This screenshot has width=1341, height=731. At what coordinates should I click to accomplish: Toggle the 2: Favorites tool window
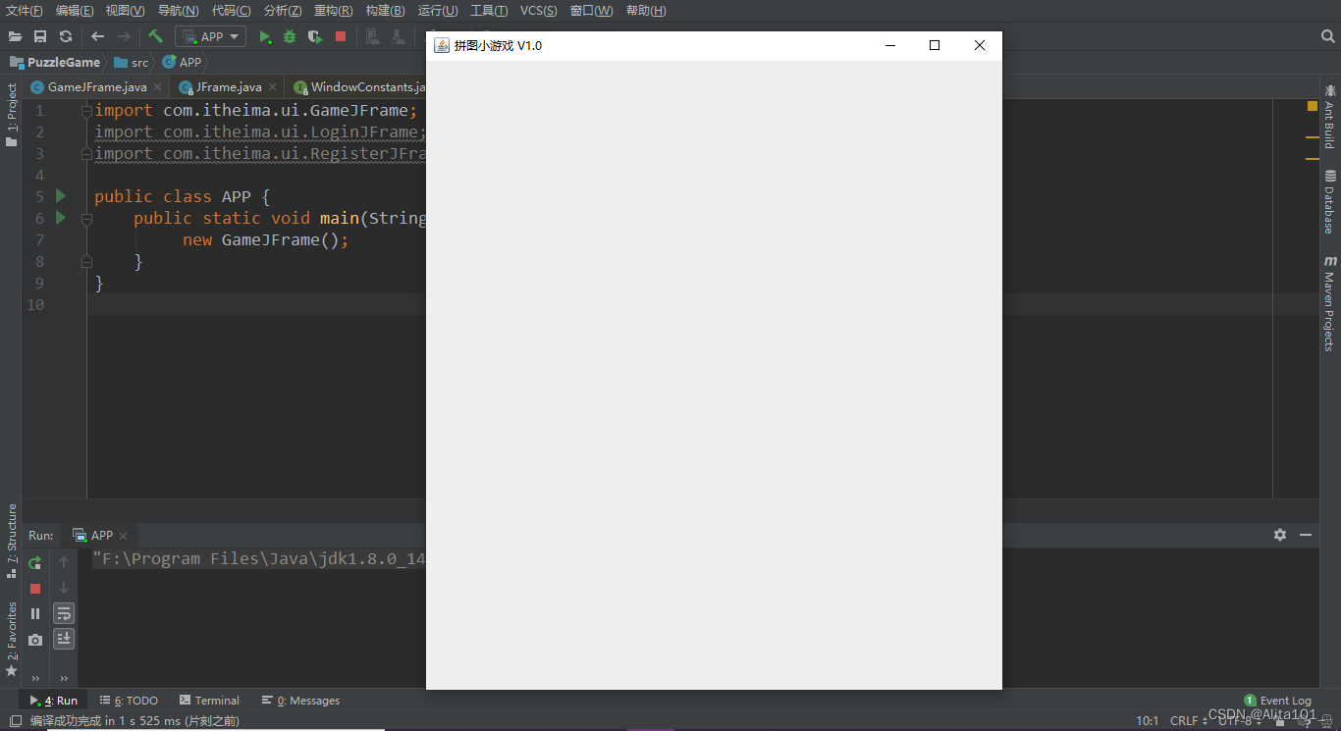[11, 639]
